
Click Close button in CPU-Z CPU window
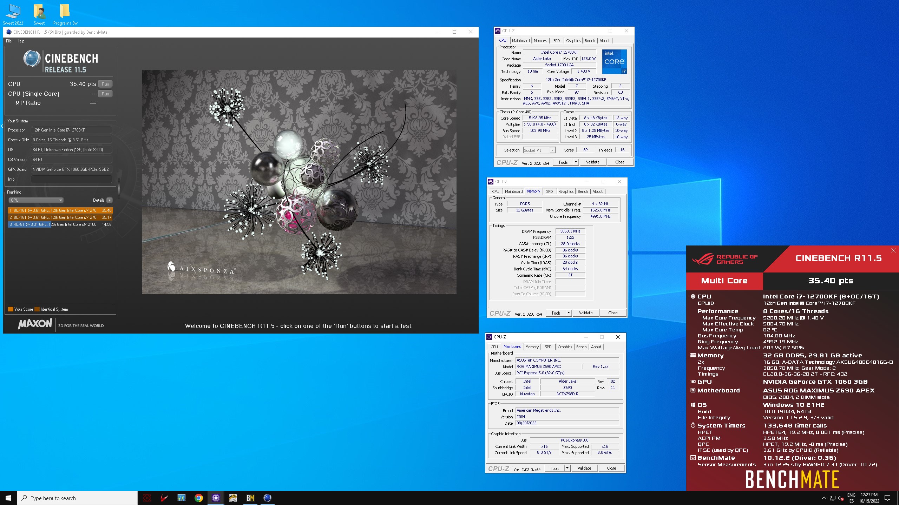(620, 162)
